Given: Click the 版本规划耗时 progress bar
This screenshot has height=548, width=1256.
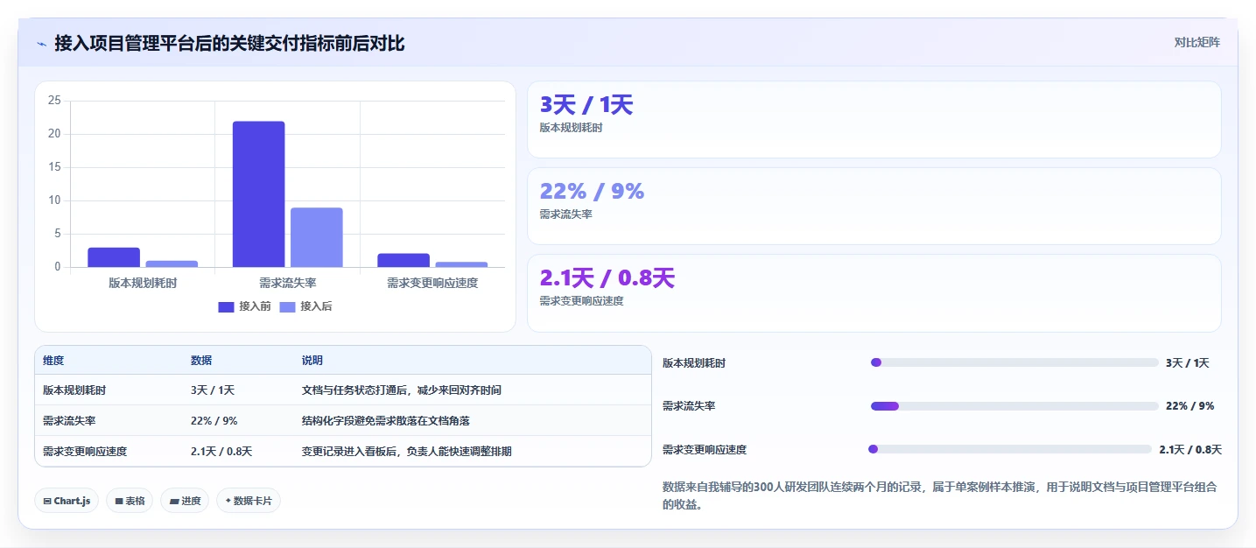Looking at the screenshot, I should point(1014,362).
